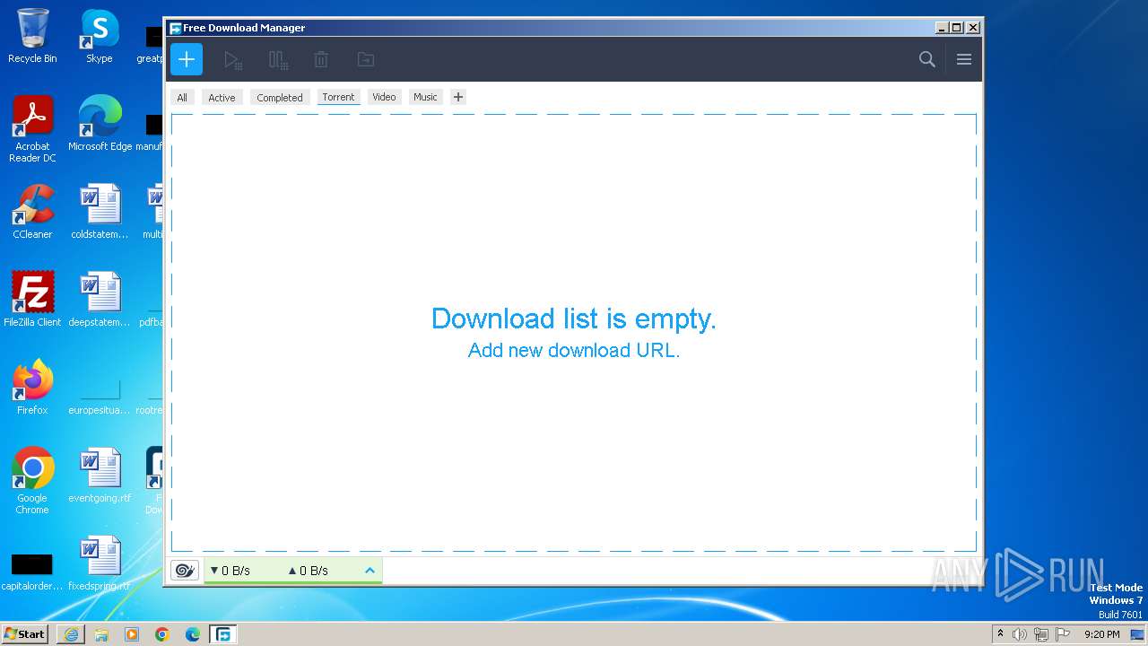Select Acrobat Reader DC shortcut
The image size is (1148, 646).
32,129
